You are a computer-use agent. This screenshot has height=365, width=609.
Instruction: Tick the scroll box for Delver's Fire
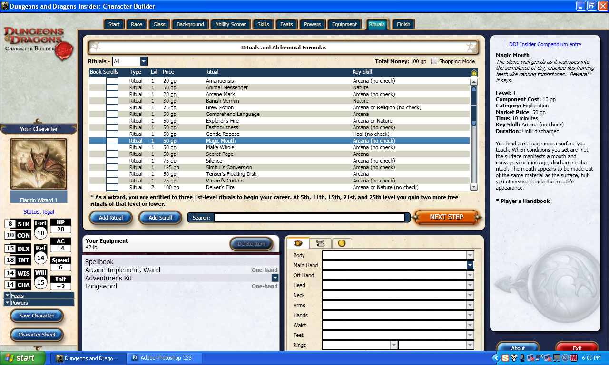[112, 187]
